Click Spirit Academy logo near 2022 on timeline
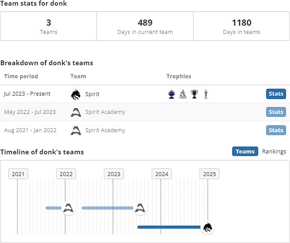 pos(67,208)
